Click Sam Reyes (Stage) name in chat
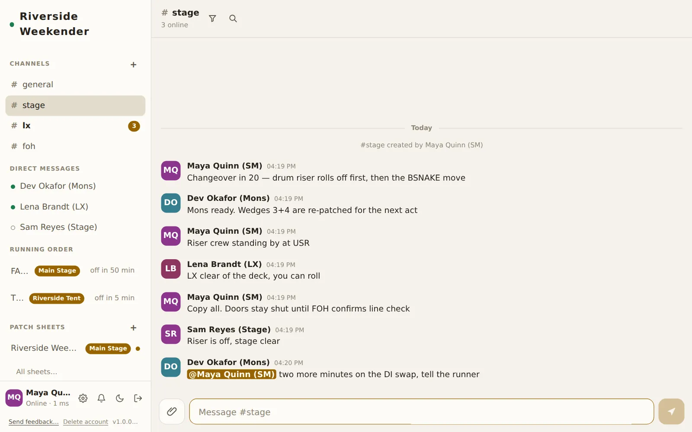The height and width of the screenshot is (432, 692). [229, 330]
